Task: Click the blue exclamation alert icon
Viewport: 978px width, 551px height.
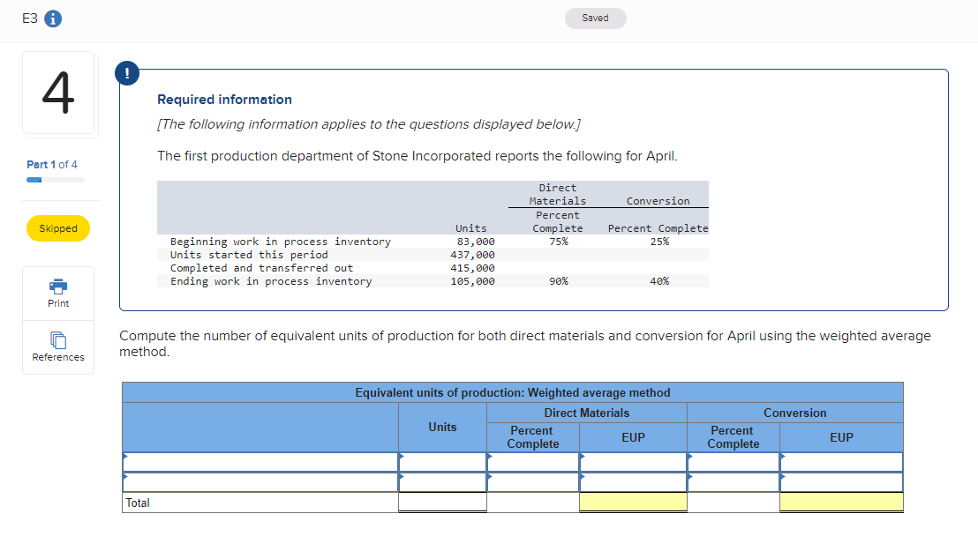Action: [x=127, y=75]
